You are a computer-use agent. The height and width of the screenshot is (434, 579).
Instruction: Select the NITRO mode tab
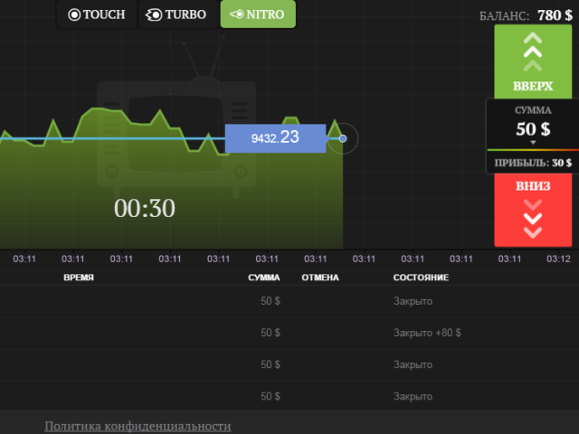click(258, 14)
